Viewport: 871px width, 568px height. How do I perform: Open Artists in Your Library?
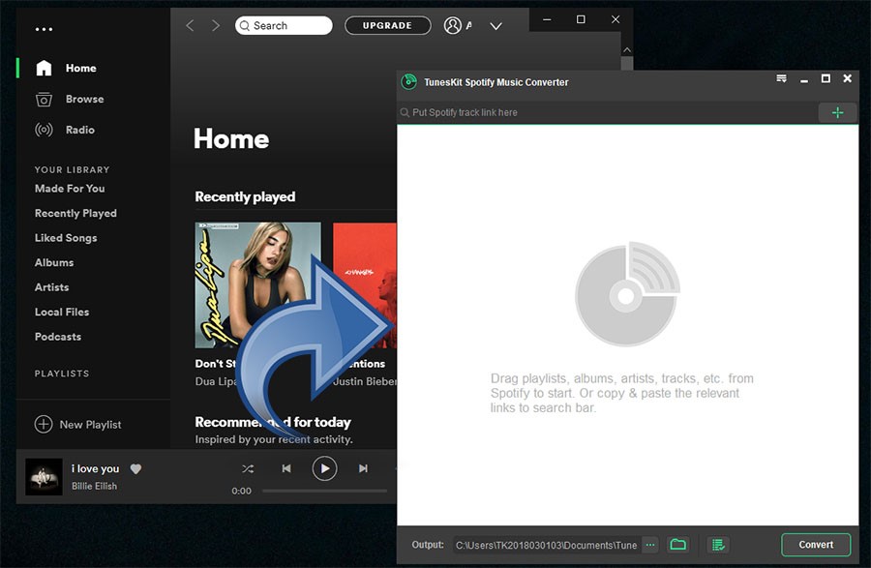coord(51,287)
